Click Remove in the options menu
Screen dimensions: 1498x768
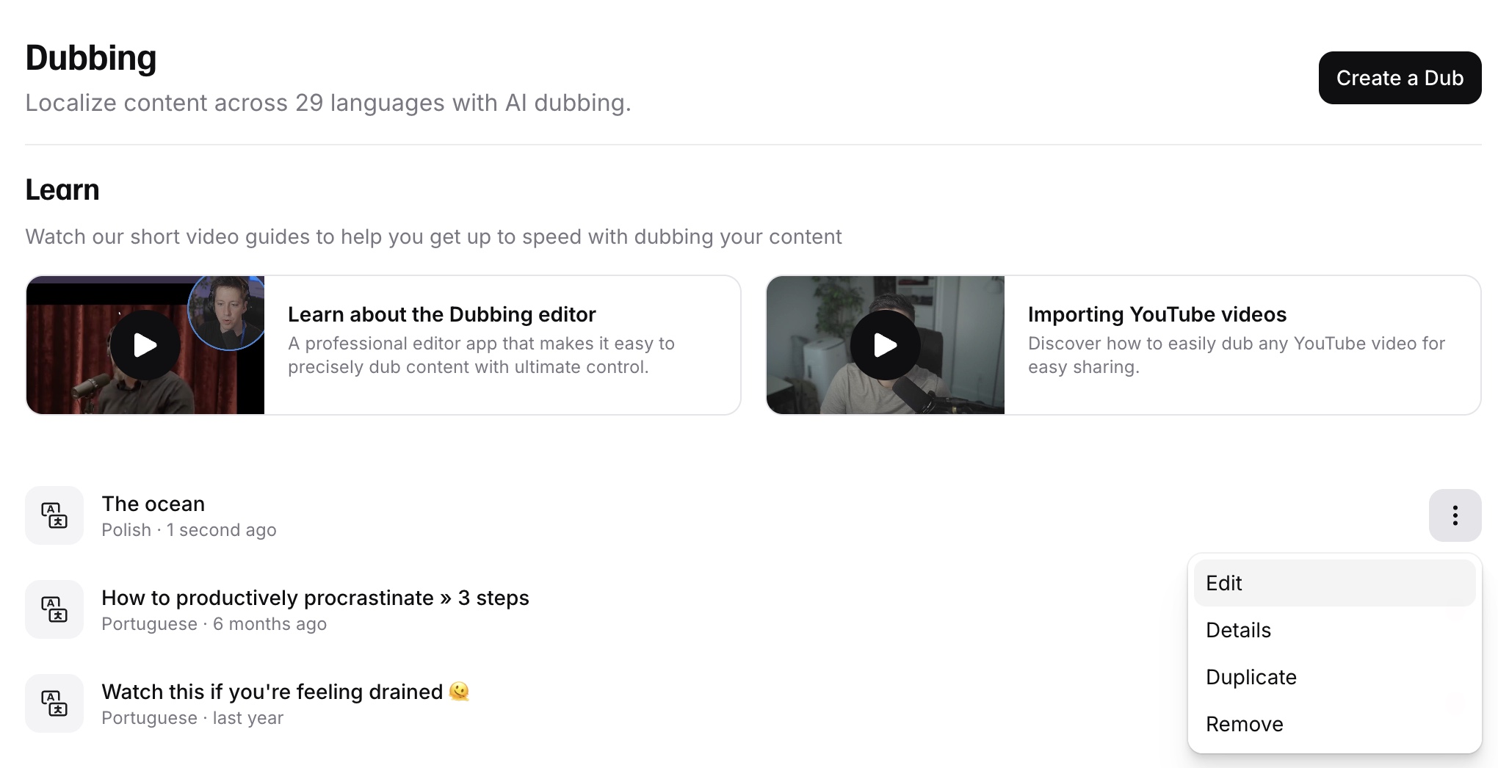point(1244,724)
